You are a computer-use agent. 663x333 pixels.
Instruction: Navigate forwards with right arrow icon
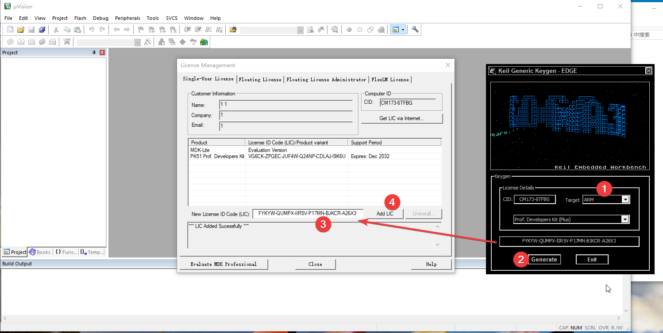click(127, 30)
